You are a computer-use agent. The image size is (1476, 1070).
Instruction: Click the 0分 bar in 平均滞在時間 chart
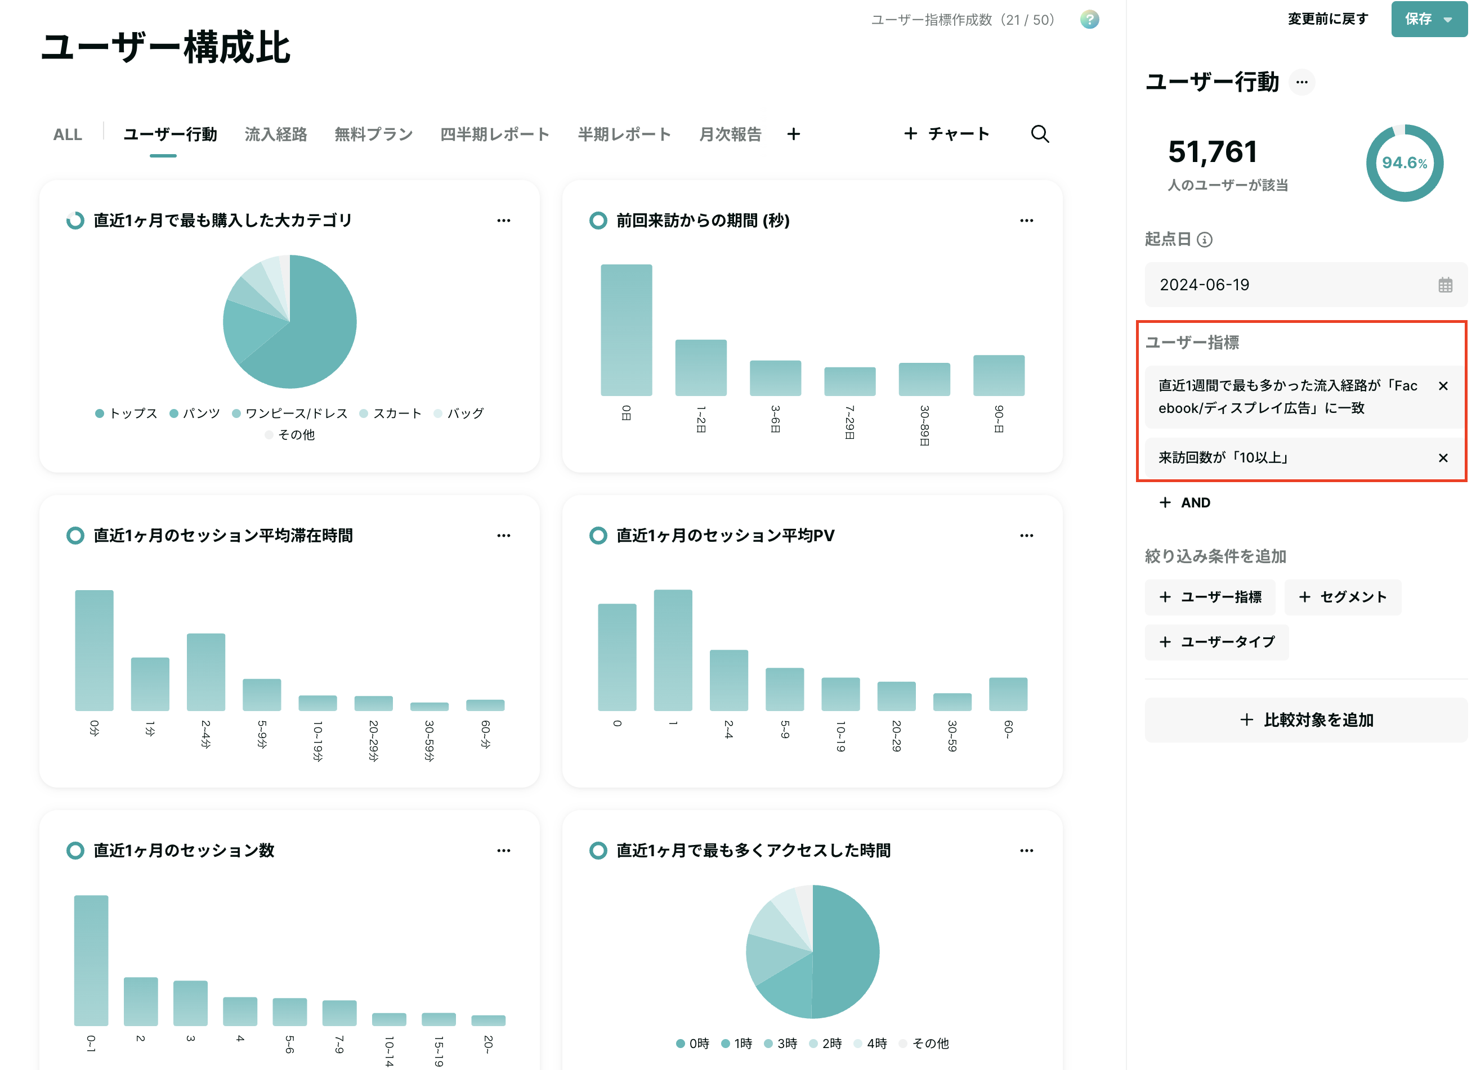(x=95, y=650)
